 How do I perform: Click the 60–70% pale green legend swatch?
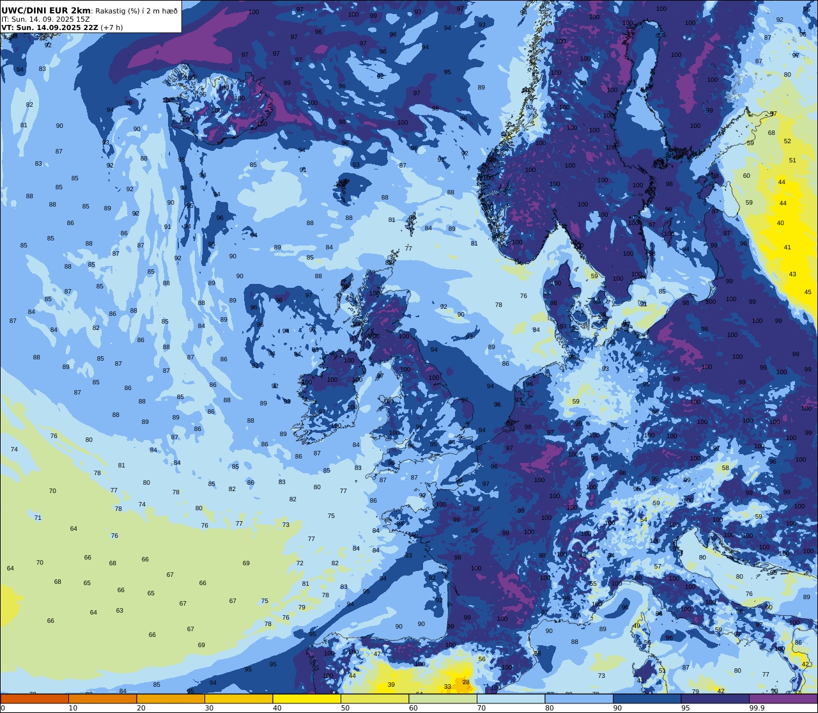tap(443, 698)
